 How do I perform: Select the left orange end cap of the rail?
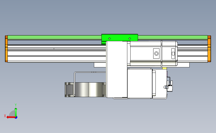6,49
